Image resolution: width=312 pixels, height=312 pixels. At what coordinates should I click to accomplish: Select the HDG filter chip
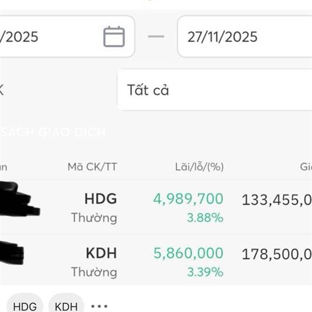click(25, 306)
